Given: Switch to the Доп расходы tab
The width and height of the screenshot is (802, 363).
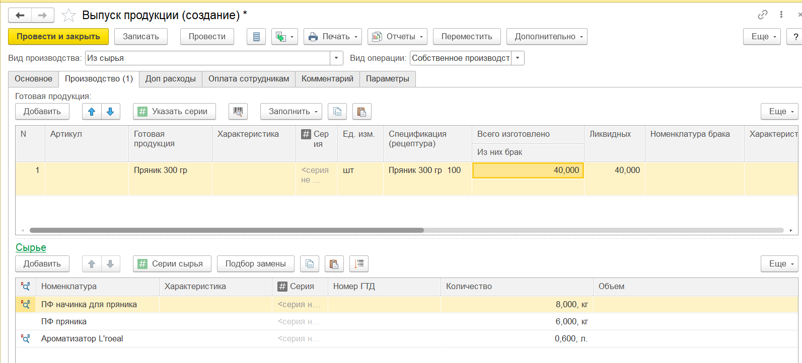Looking at the screenshot, I should coord(170,79).
